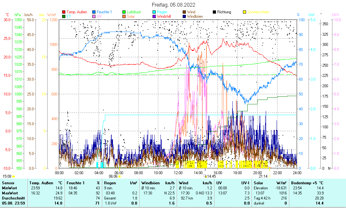Click the MinWert row label
346x208 pixels.
tap(10, 188)
